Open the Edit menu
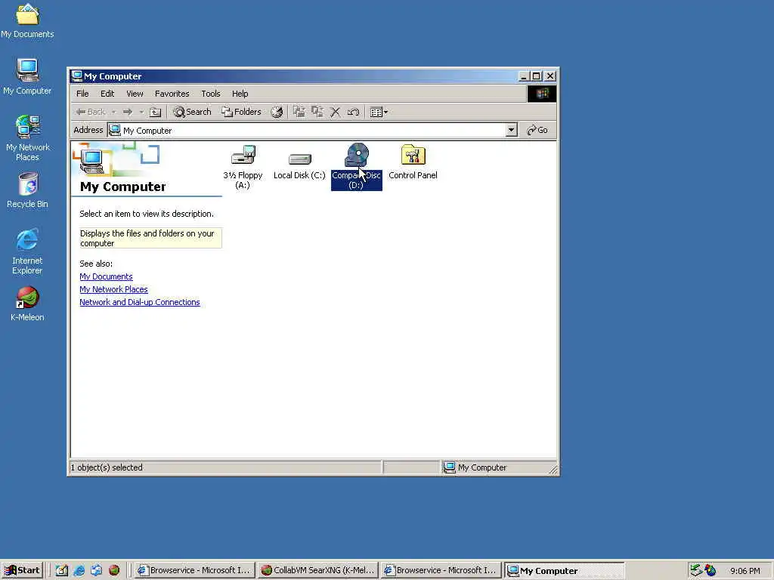The width and height of the screenshot is (774, 580). [107, 94]
